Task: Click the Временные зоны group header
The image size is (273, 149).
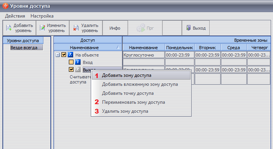Action: (x=197, y=40)
